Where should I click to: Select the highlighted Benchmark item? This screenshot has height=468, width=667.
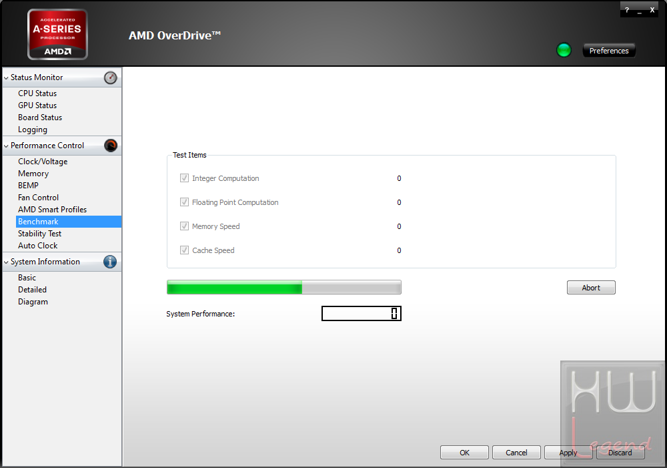pyautogui.click(x=69, y=222)
